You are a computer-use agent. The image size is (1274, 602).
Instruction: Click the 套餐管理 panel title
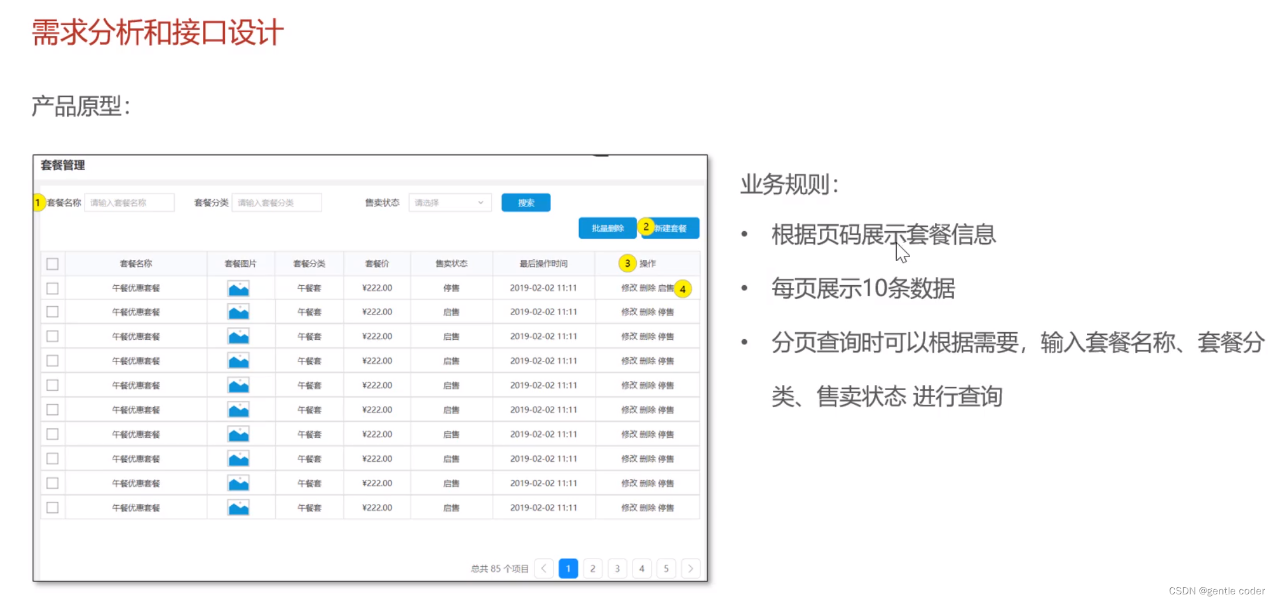[63, 165]
